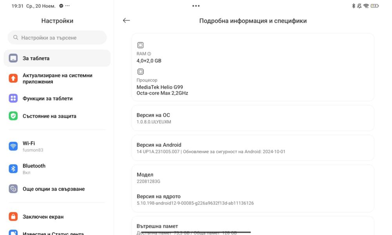Viewport: 392px width, 235px height.
Task: Tap the purple tablet features icon
Action: pyautogui.click(x=13, y=98)
